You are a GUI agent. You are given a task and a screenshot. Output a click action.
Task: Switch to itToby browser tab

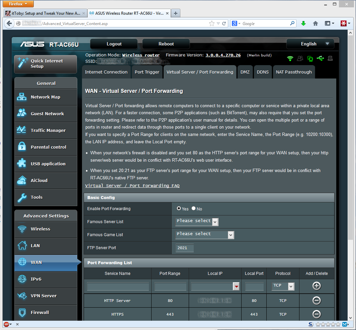coord(46,13)
